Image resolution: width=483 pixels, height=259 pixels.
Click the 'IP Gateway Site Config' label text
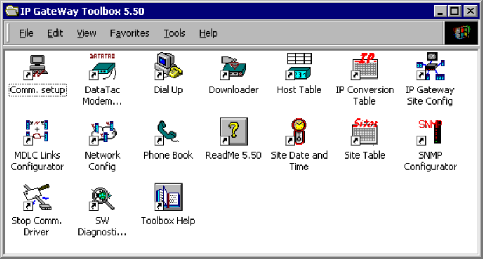pyautogui.click(x=430, y=95)
